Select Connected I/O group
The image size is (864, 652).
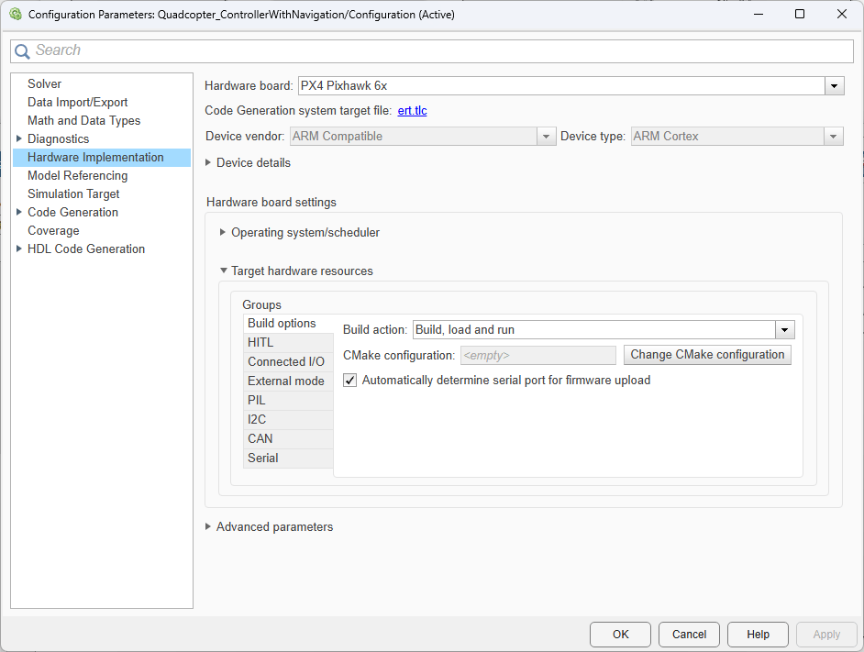[288, 362]
